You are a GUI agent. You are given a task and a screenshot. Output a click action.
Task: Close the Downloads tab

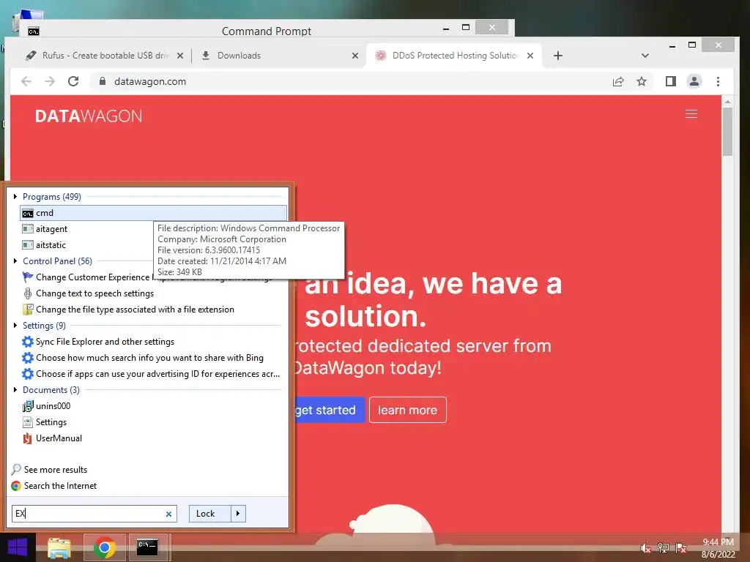coord(355,56)
